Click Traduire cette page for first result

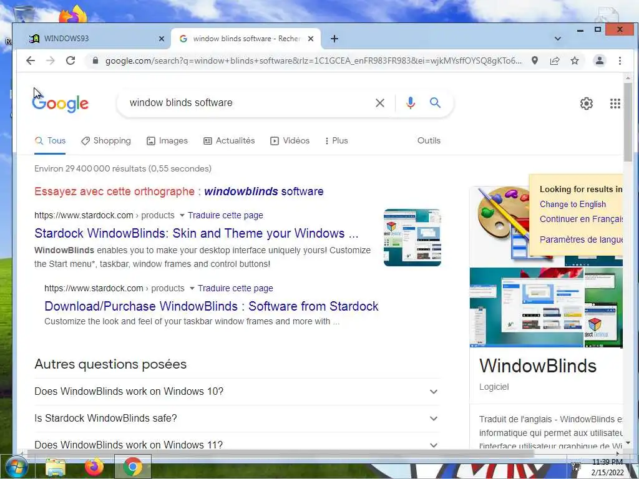tap(225, 215)
